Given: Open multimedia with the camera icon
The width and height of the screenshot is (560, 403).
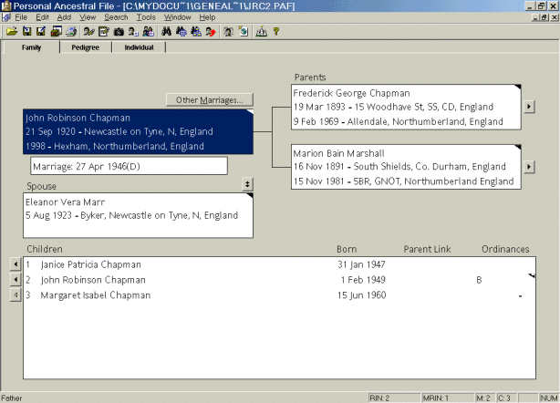Looking at the screenshot, I should 118,31.
